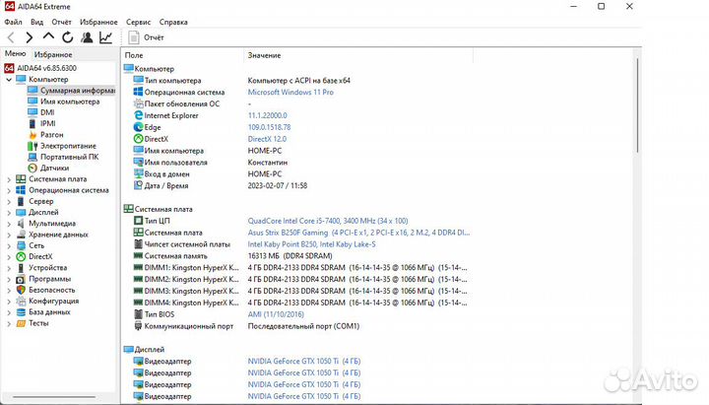This screenshot has height=405, width=709.
Task: Expand the DirectX tree node
Action: 9,257
